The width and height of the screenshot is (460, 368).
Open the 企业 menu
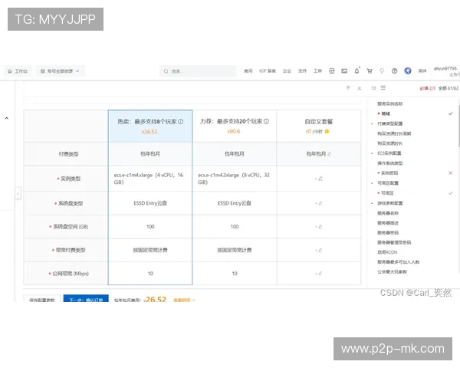pyautogui.click(x=287, y=71)
